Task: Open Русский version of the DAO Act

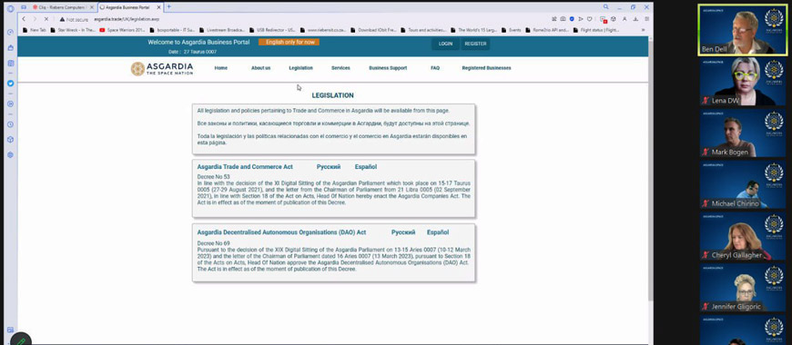Action: pos(403,232)
